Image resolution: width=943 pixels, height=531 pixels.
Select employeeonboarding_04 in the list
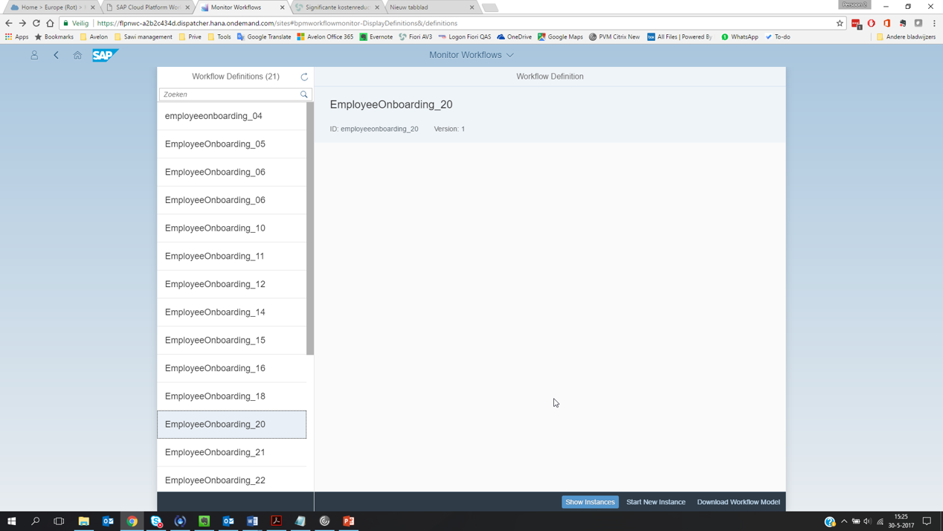click(232, 116)
